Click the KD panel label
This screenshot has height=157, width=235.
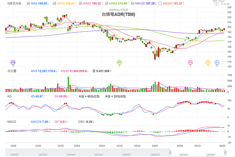(9, 97)
